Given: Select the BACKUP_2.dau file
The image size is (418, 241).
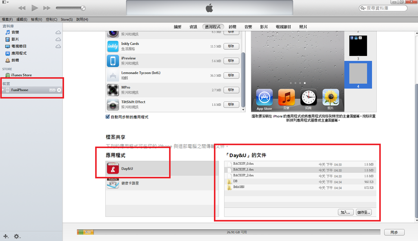Looking at the screenshot, I should [300, 176].
